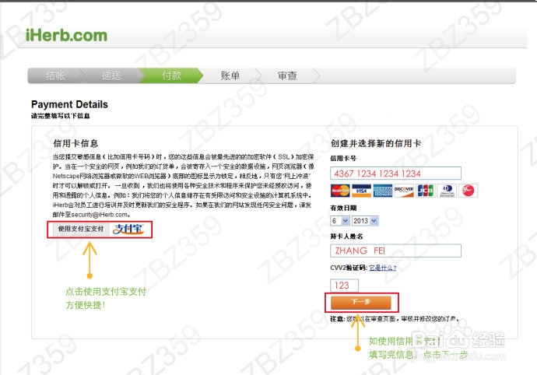Screen dimensions: 537x375
Task: Click the 信用卡信息 heading
Action: coord(75,143)
